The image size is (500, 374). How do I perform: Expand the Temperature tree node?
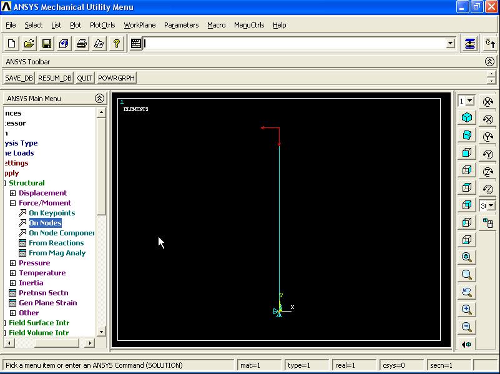[x=12, y=273]
